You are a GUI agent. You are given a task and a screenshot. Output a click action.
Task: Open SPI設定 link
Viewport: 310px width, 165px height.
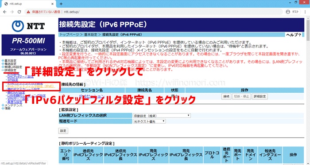(13, 80)
